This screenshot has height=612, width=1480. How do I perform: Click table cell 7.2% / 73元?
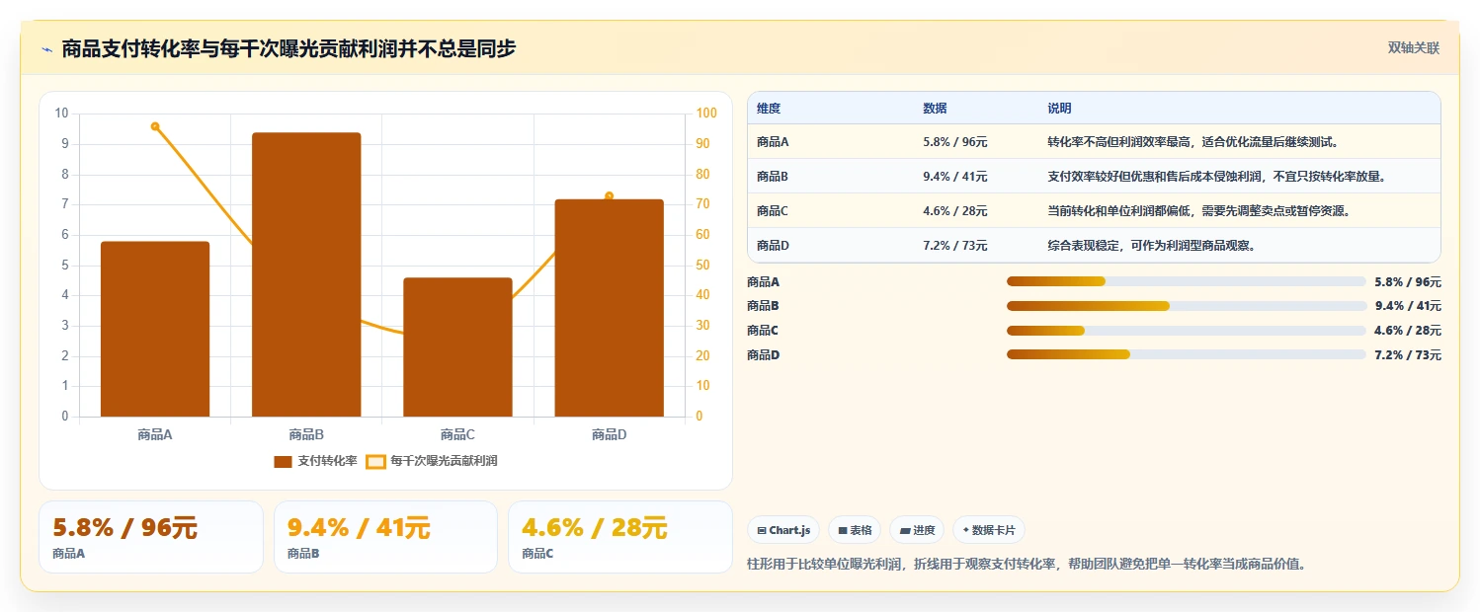click(955, 246)
